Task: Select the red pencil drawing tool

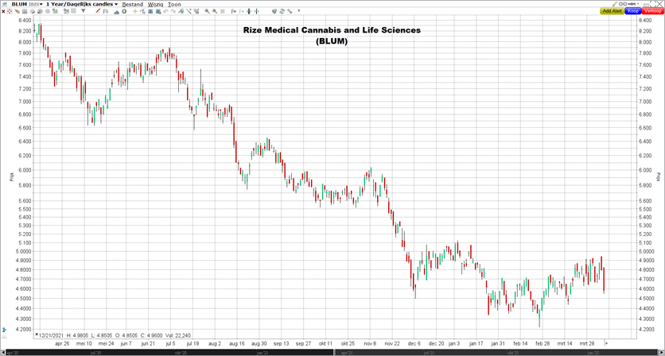Action: click(x=98, y=10)
